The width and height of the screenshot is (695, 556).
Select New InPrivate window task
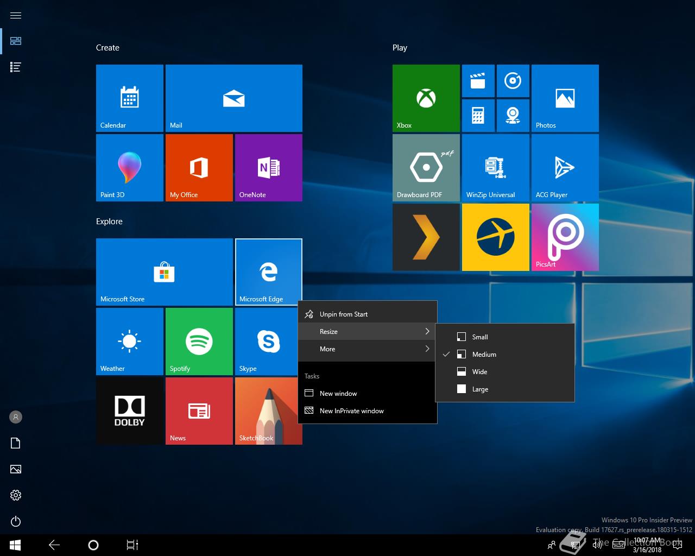(x=368, y=411)
